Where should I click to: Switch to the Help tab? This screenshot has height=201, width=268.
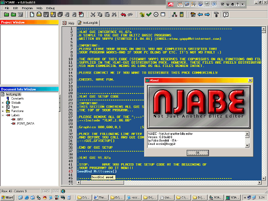68,23
